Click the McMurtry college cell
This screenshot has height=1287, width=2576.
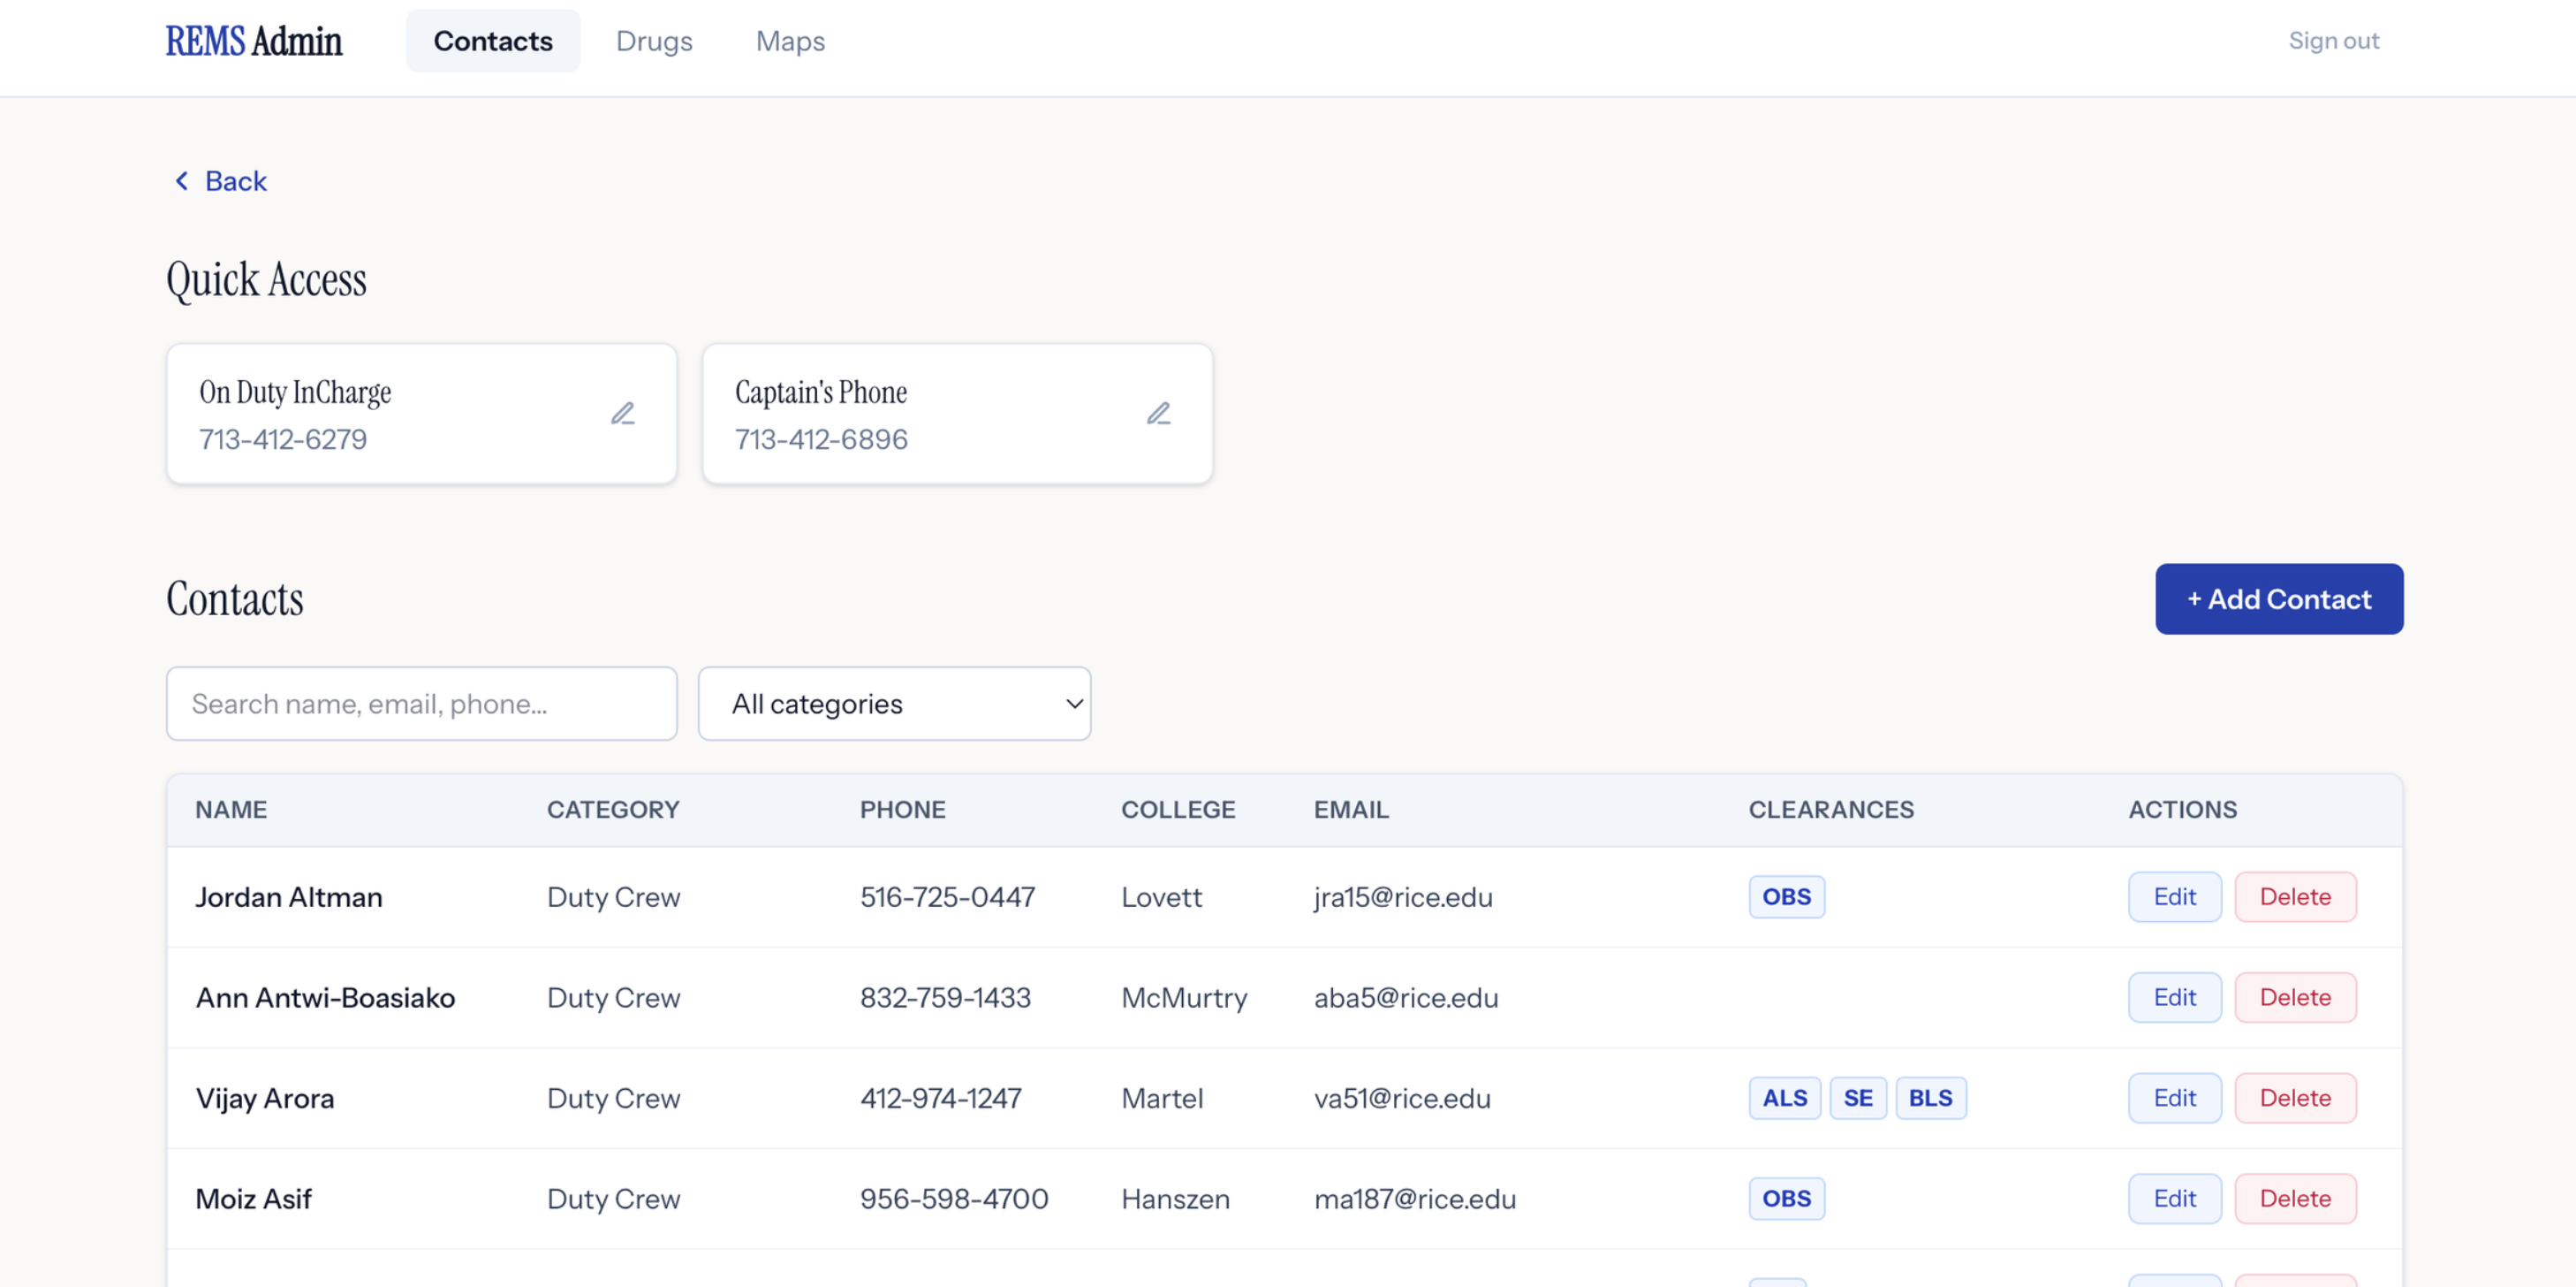[x=1184, y=998]
